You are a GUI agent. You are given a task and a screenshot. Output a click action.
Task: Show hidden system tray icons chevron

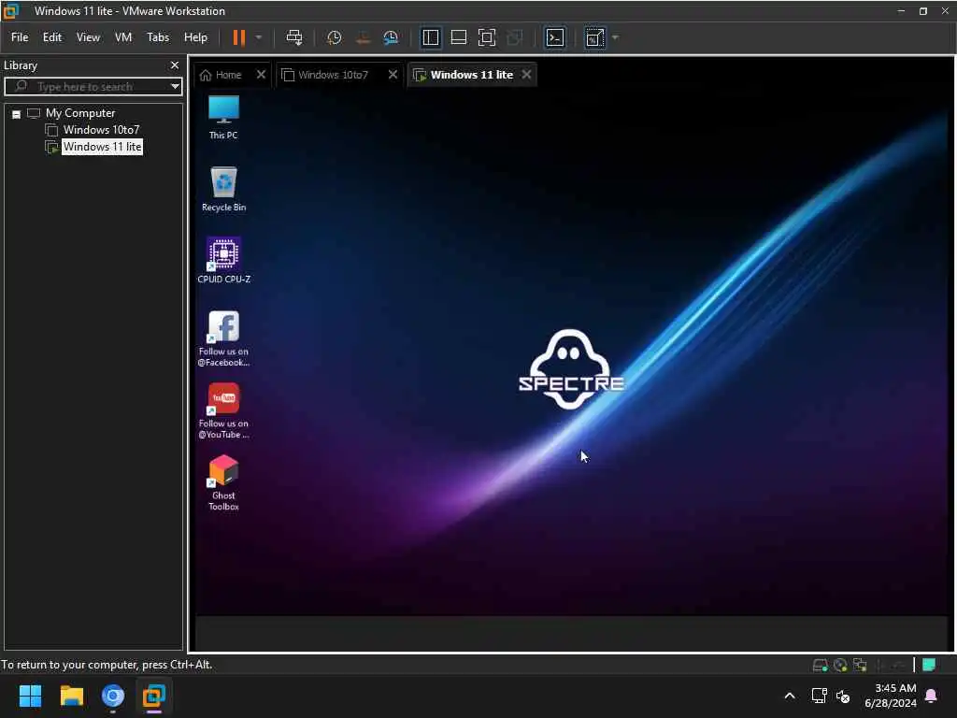click(789, 696)
